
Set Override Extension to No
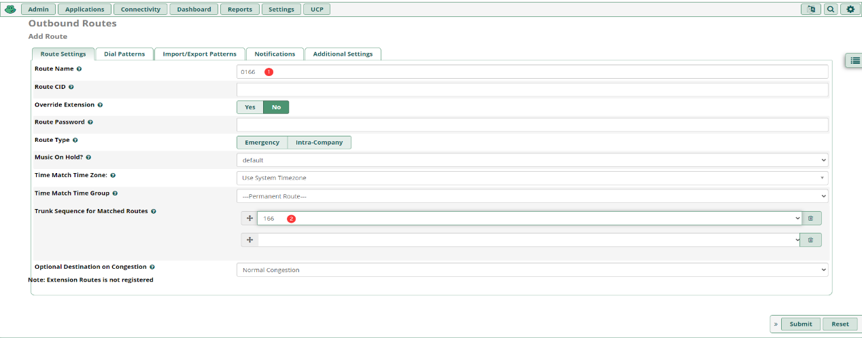coord(276,107)
